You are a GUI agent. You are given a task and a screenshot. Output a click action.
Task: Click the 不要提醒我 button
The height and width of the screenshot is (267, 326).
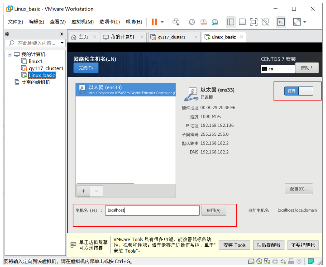(x=303, y=245)
